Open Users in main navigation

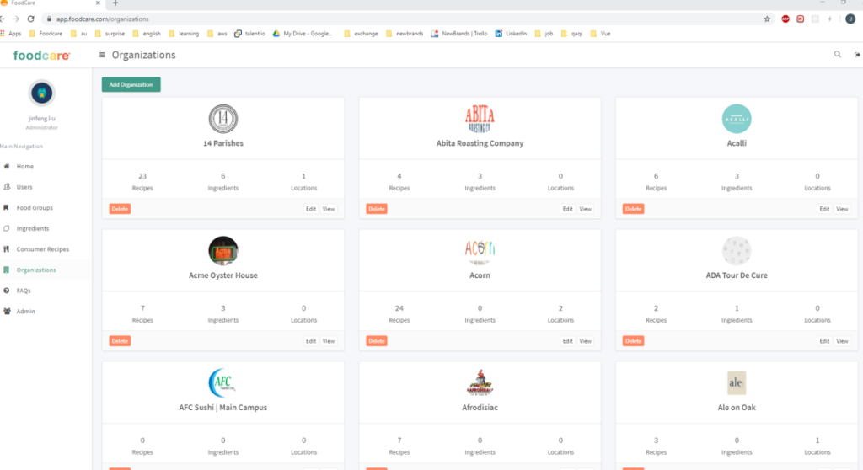(x=24, y=187)
